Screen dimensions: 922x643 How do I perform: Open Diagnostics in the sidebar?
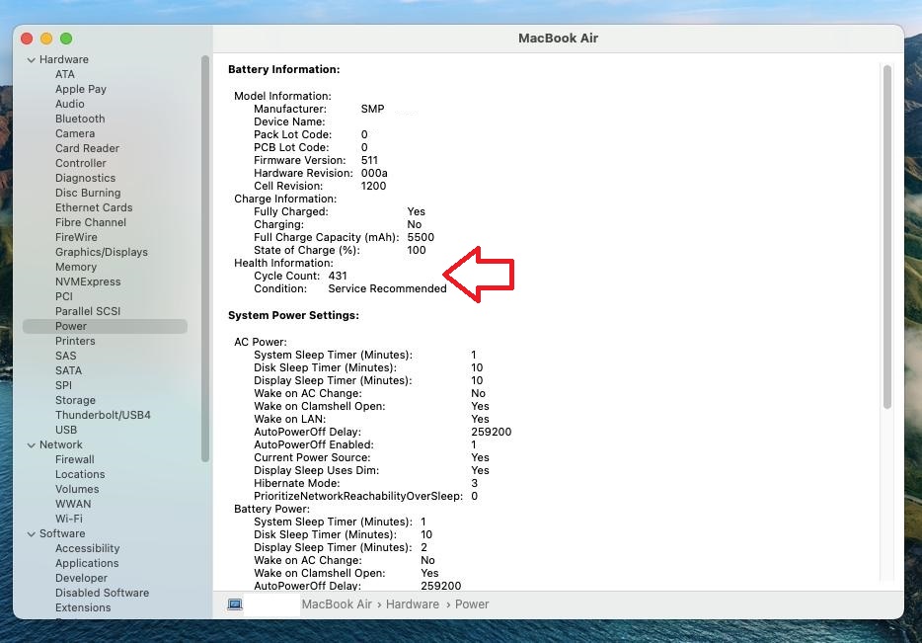tap(85, 178)
